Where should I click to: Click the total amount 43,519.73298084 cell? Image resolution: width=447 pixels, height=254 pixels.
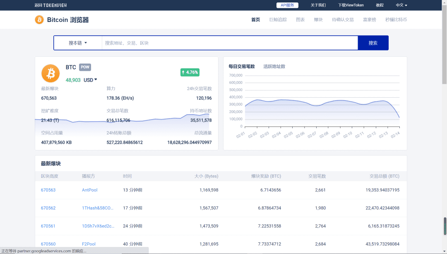click(x=382, y=244)
